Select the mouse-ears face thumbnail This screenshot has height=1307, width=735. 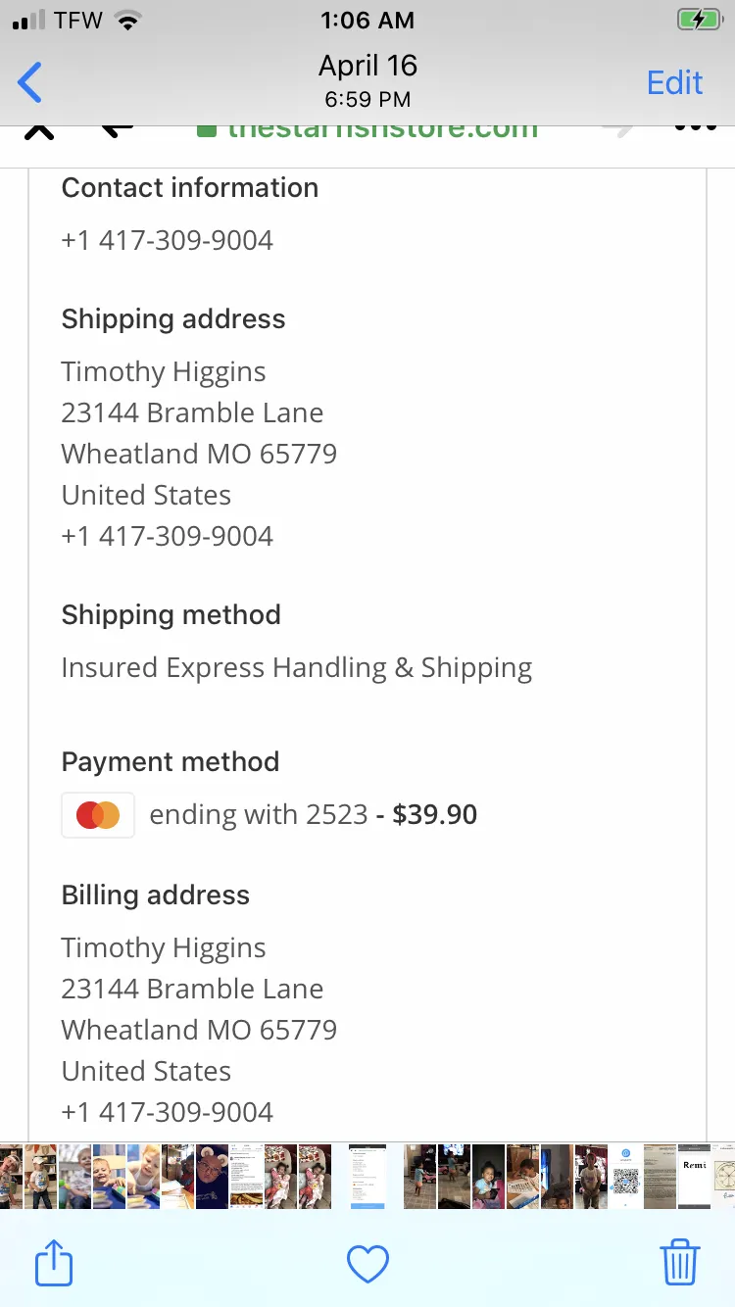coord(212,1176)
